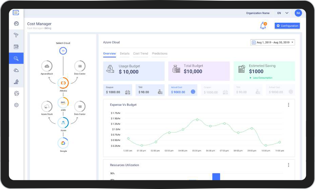The height and width of the screenshot is (189, 315).
Task: Click the app logo in the sidebar
Action: tap(16, 13)
